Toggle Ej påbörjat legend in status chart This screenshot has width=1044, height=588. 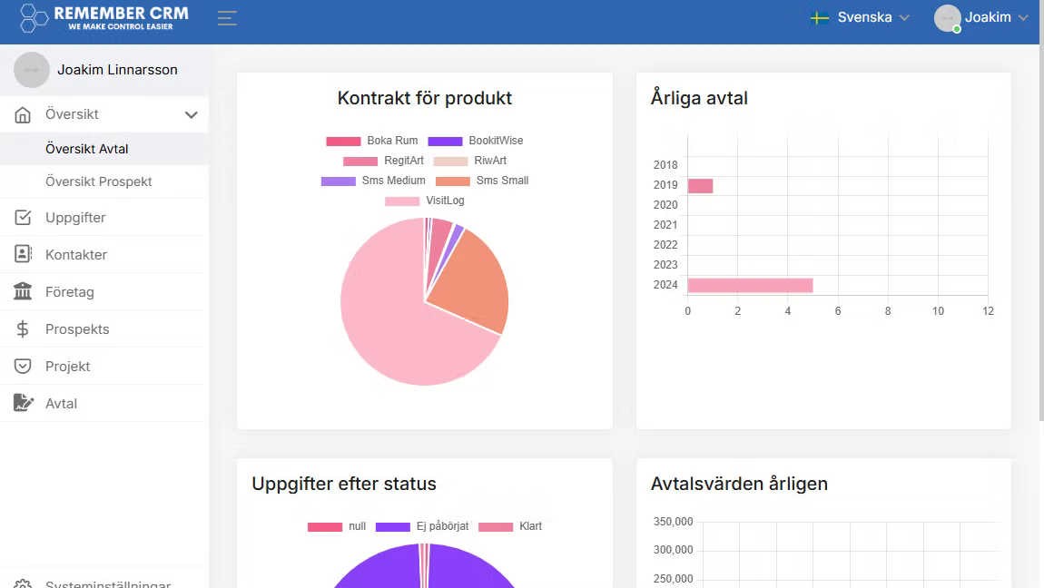pyautogui.click(x=422, y=526)
